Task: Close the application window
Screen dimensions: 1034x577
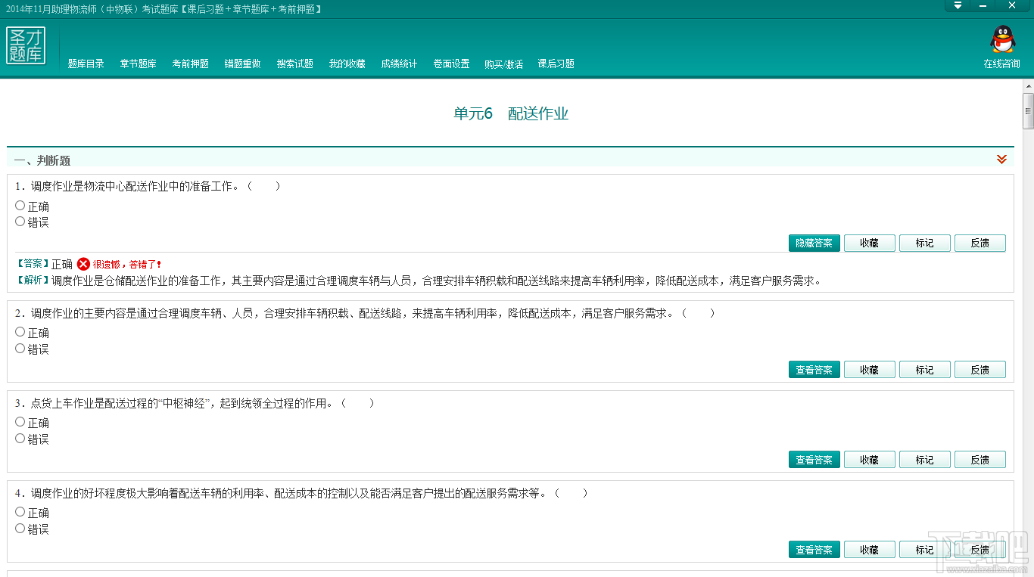Action: pos(1012,5)
